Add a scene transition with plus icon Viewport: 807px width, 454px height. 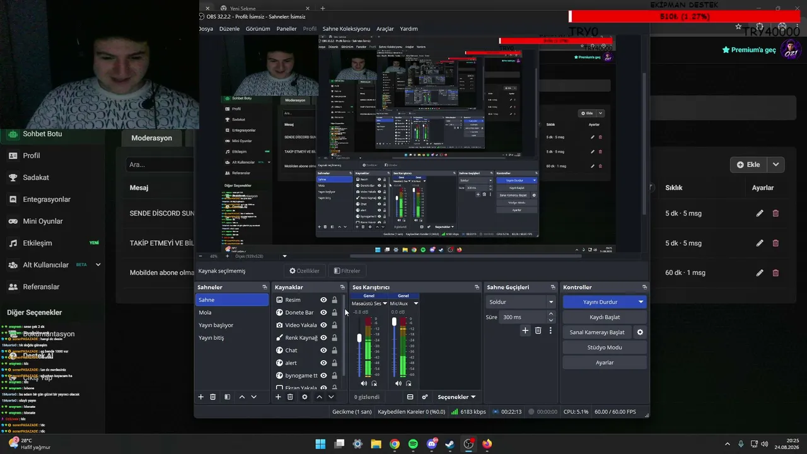(x=525, y=330)
